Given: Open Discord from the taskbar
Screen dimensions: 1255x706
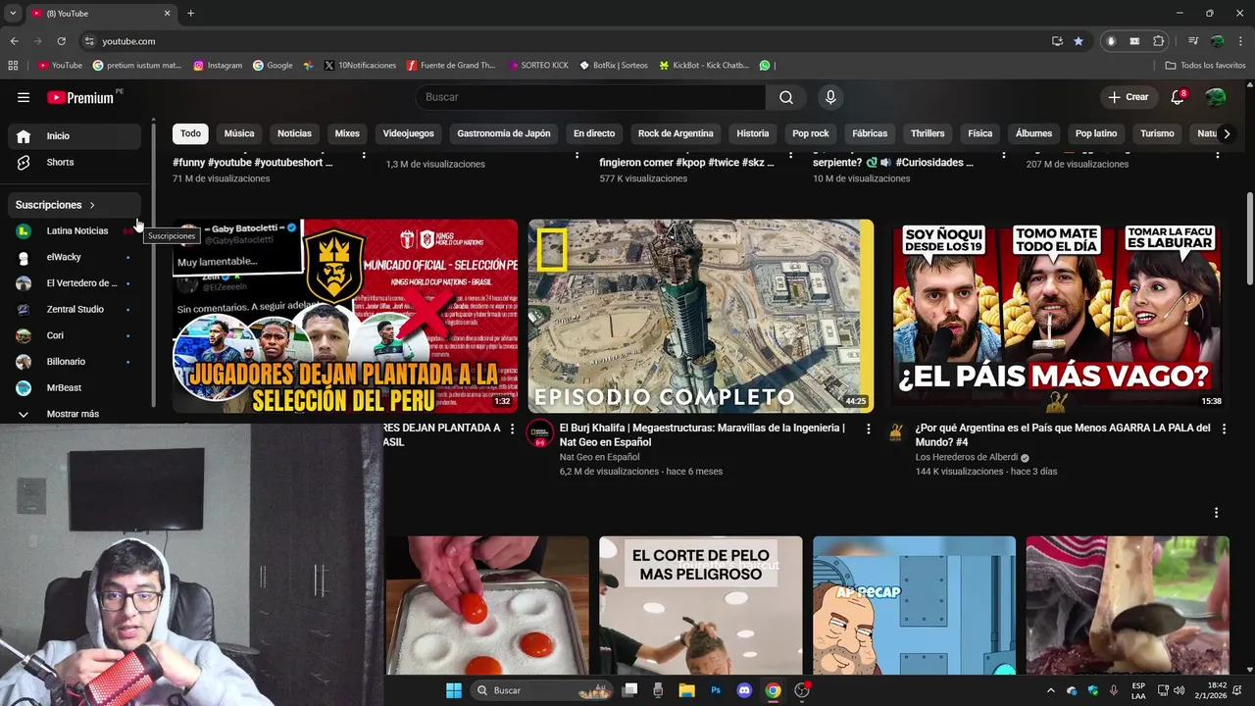Looking at the screenshot, I should [744, 690].
